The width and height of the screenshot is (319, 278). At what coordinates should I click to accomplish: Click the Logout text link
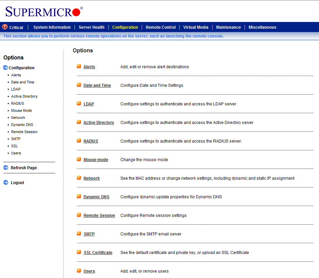[18, 183]
